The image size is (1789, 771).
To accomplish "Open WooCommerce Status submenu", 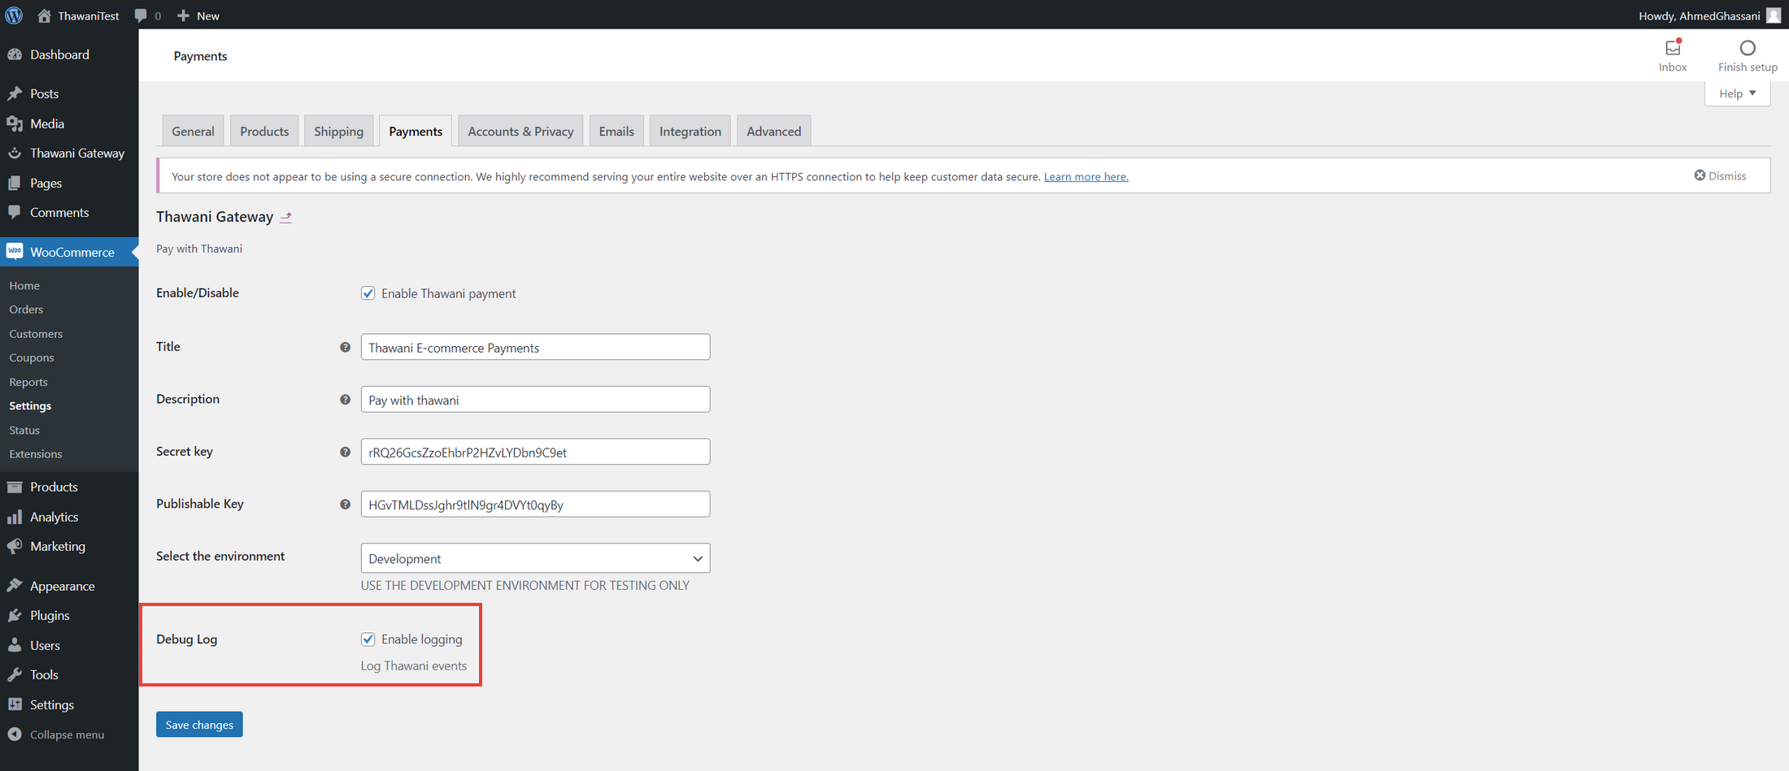I will 24,430.
